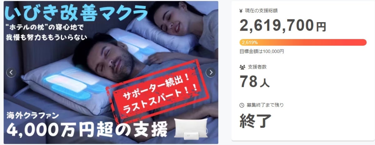Select the 78人 supporter count
Viewport: 375px width, 145px height.
click(x=254, y=81)
